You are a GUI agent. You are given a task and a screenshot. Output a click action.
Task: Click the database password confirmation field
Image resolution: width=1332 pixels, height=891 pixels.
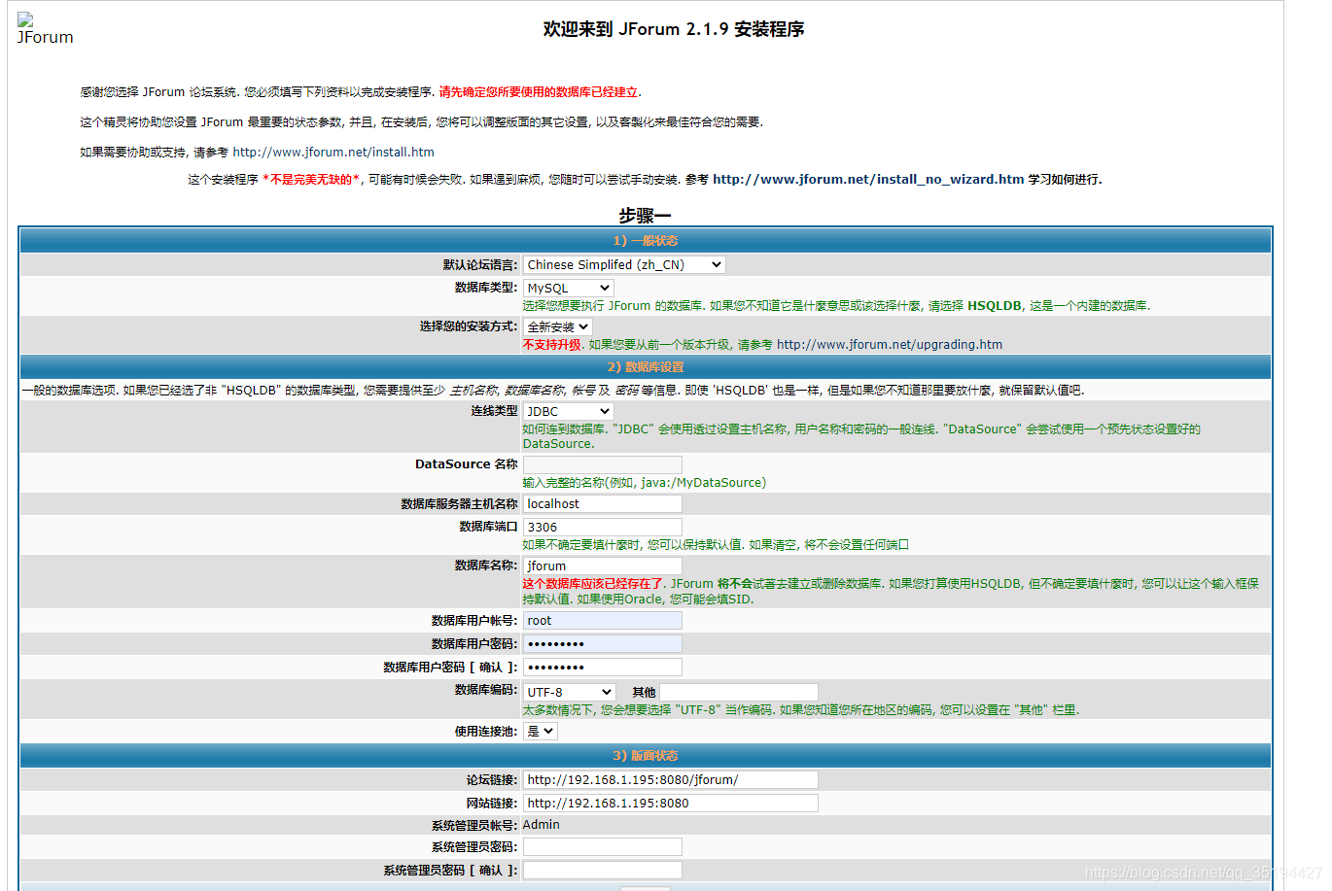coord(603,667)
